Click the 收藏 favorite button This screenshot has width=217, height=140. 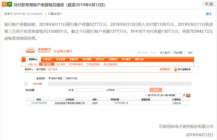[209, 4]
